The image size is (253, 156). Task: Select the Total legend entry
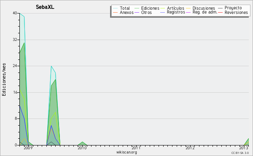pos(121,8)
